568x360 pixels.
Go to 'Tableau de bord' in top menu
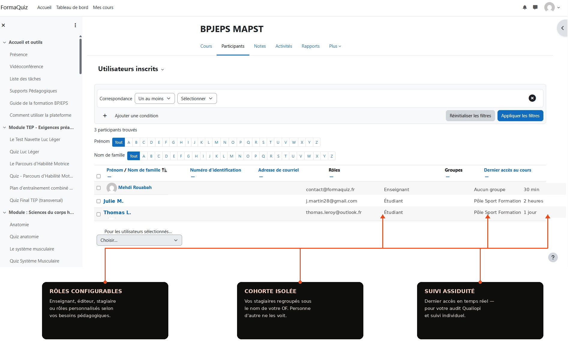pyautogui.click(x=72, y=7)
